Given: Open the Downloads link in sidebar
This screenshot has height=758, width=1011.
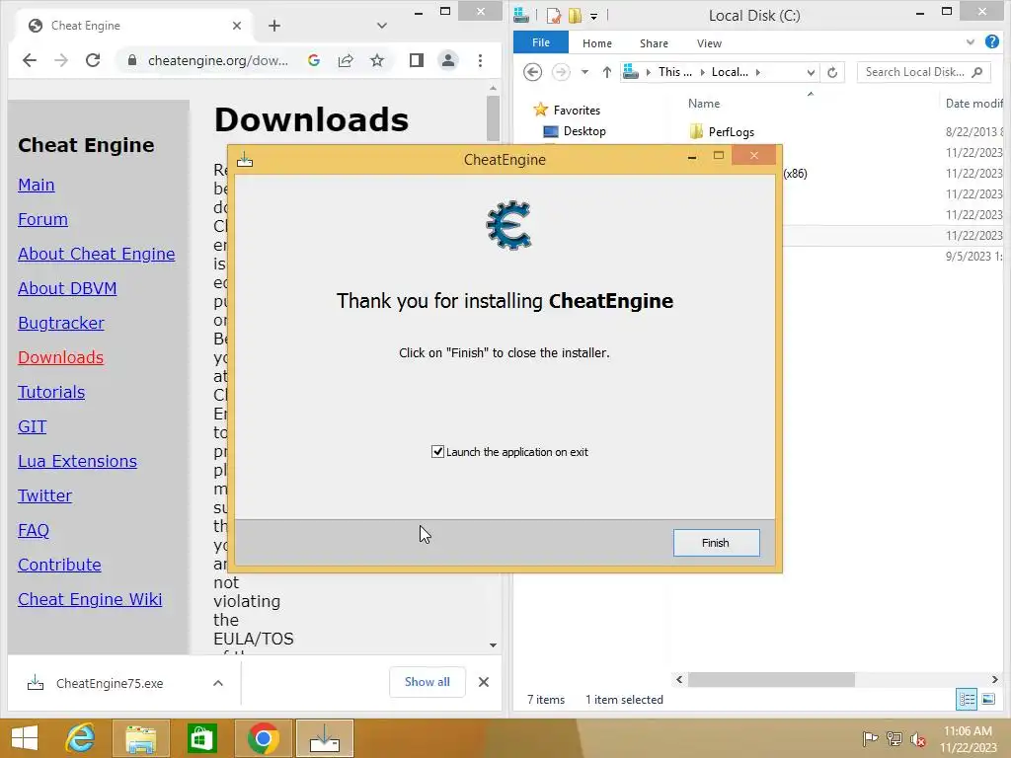Looking at the screenshot, I should tap(60, 357).
